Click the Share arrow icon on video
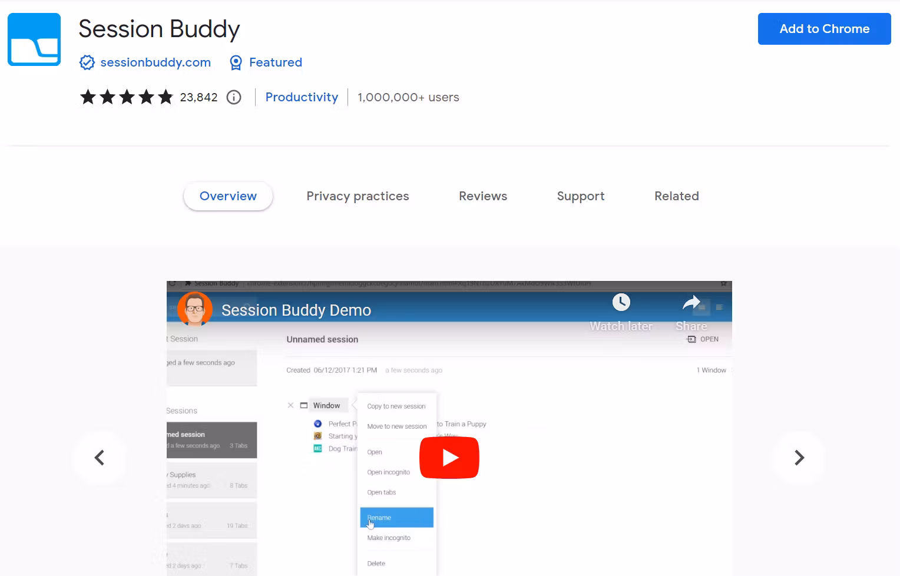The image size is (900, 576). click(691, 303)
